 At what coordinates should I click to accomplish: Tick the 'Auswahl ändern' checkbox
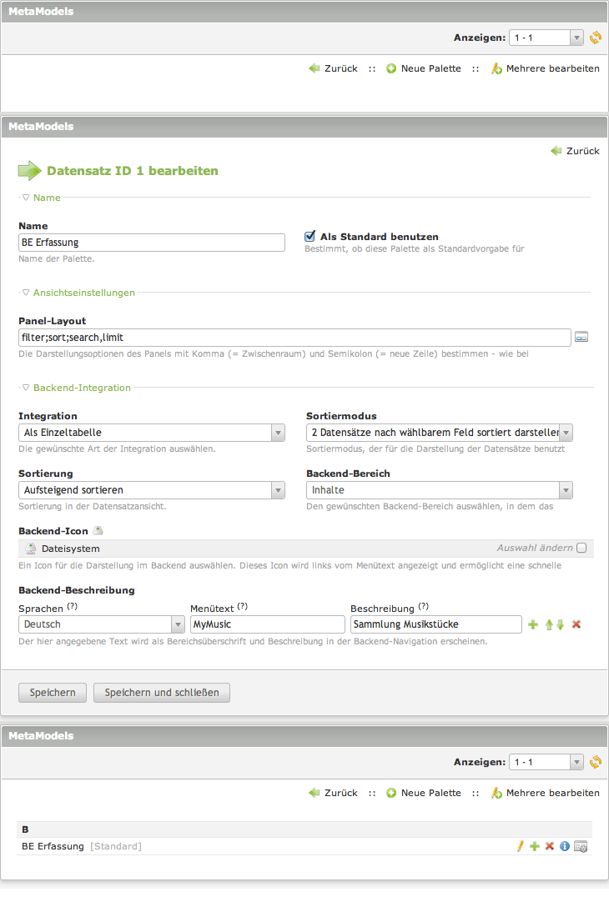click(x=581, y=548)
